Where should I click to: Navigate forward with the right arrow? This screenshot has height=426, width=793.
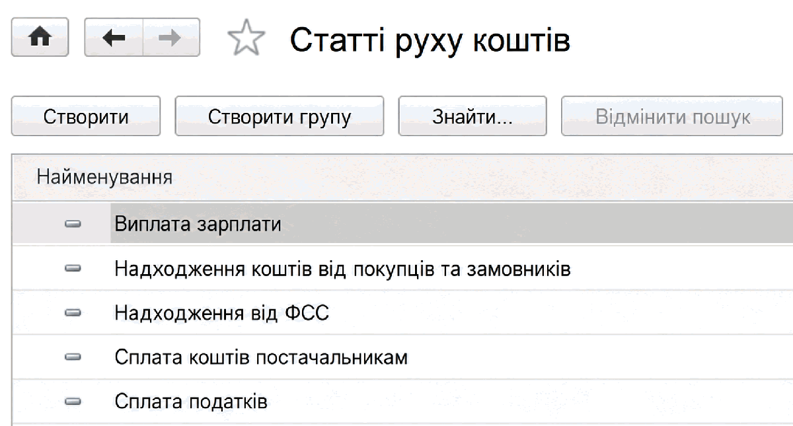tap(171, 38)
